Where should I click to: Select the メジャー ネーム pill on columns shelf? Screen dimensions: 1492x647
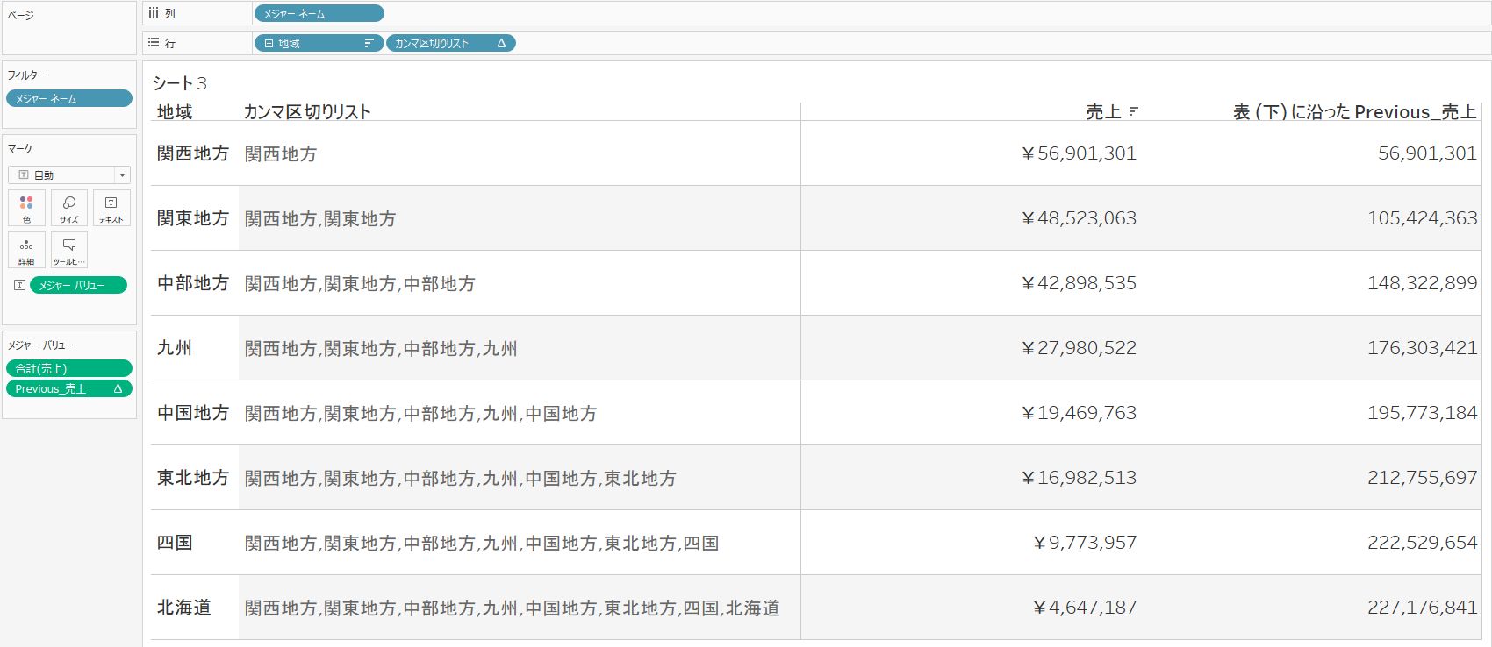click(319, 13)
